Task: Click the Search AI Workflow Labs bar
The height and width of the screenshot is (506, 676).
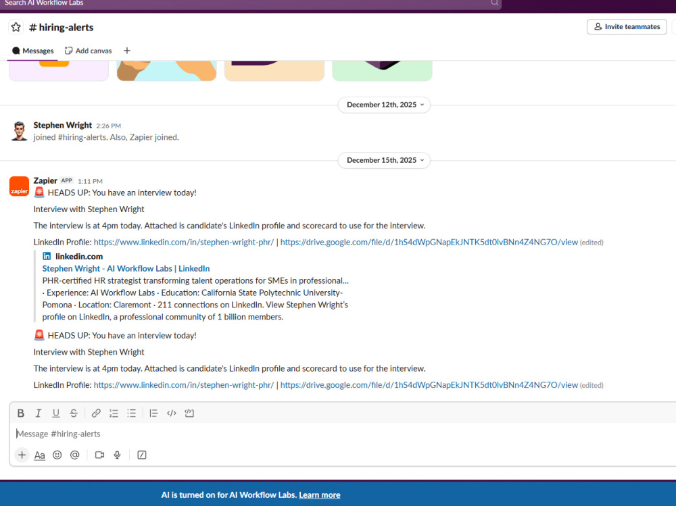Action: tap(250, 3)
